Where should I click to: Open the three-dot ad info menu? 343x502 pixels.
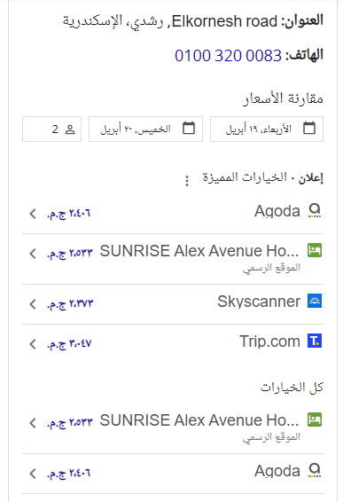pyautogui.click(x=187, y=181)
